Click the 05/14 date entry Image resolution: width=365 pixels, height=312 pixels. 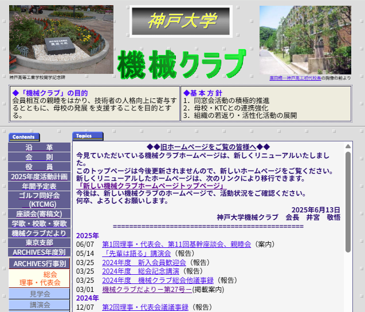coord(85,254)
